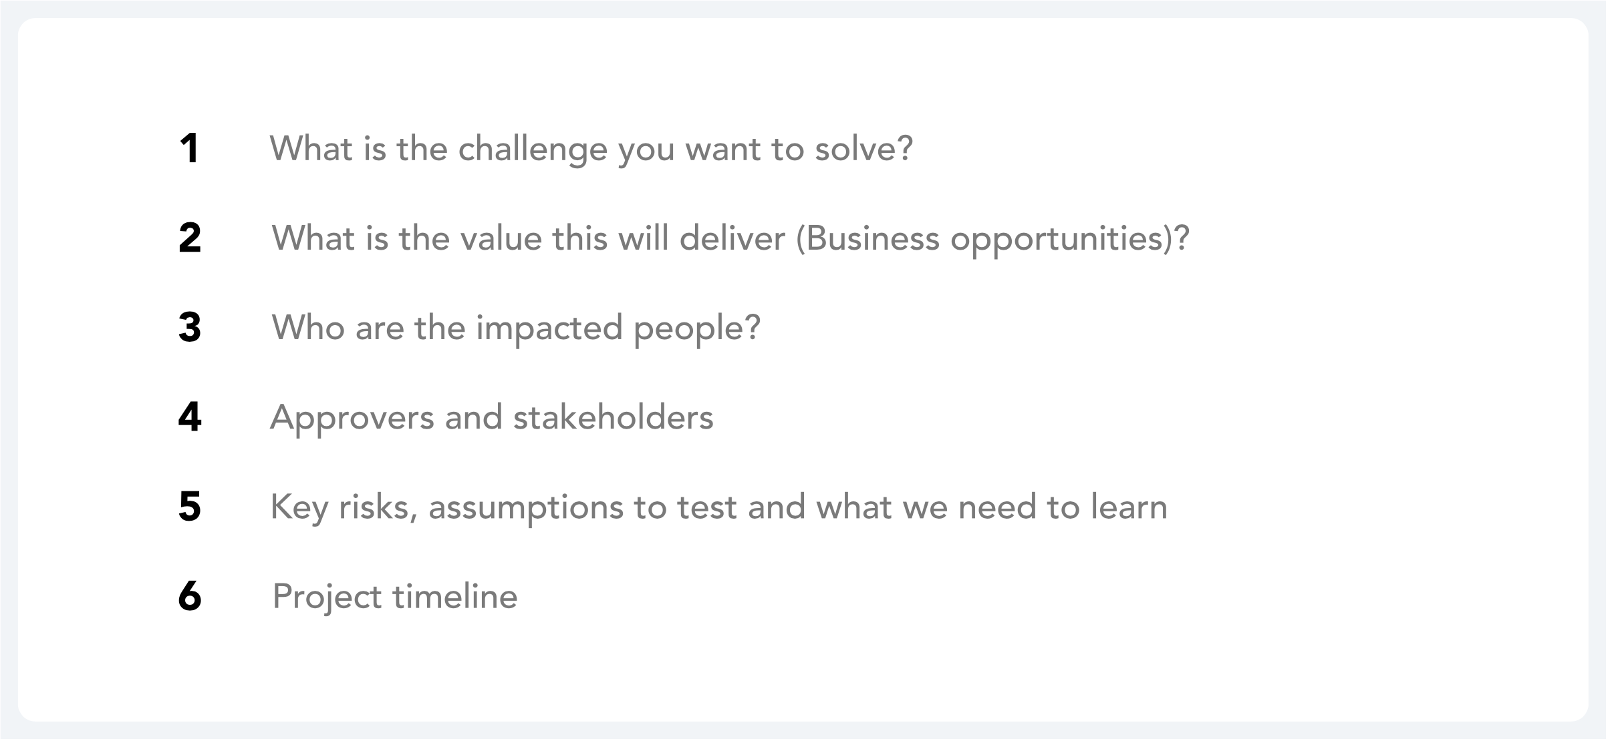This screenshot has height=741, width=1608.
Task: Click the word "impacted" in item 3
Action: coord(549,329)
